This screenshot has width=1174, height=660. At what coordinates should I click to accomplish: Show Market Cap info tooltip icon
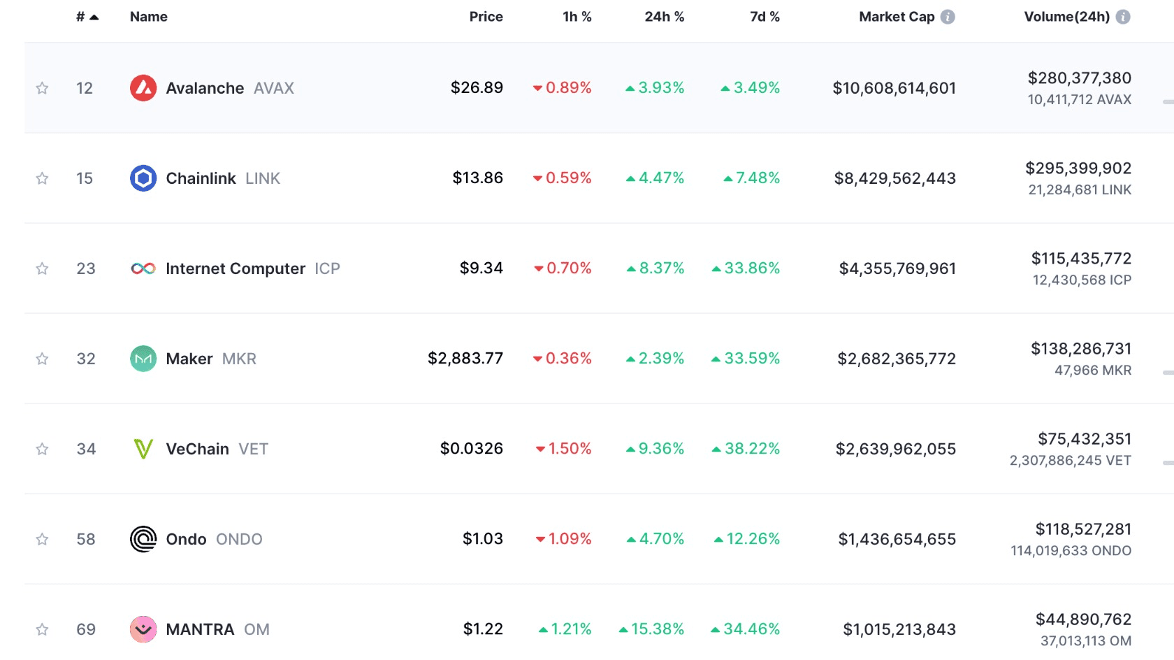point(948,17)
